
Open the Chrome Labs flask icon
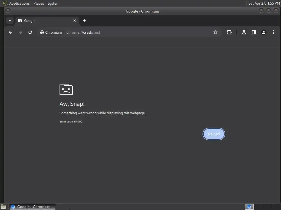point(244,32)
